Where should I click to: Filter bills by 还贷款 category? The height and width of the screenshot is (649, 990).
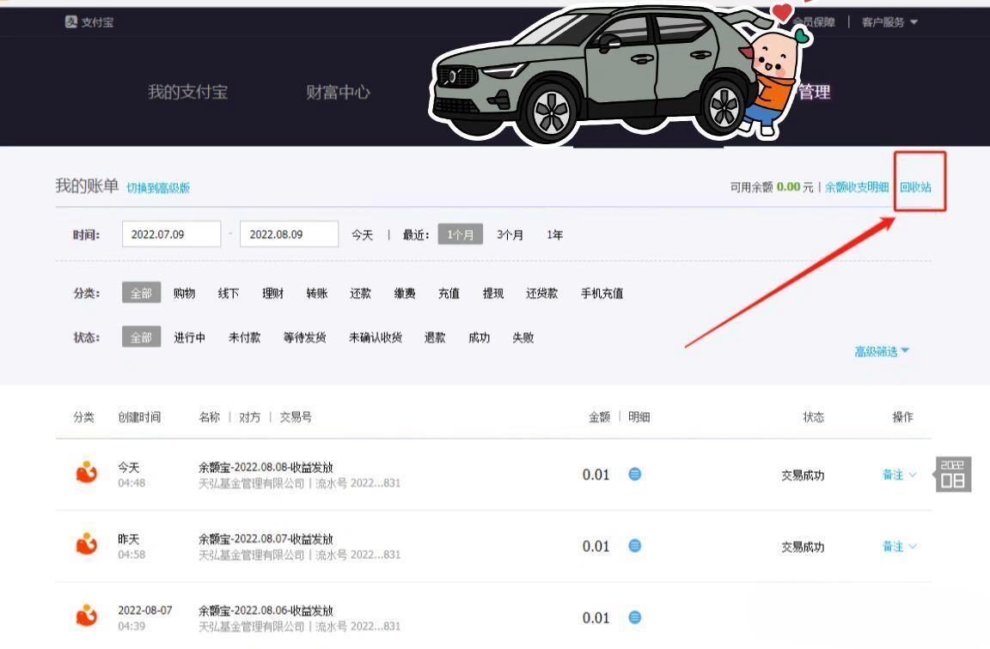tap(541, 294)
